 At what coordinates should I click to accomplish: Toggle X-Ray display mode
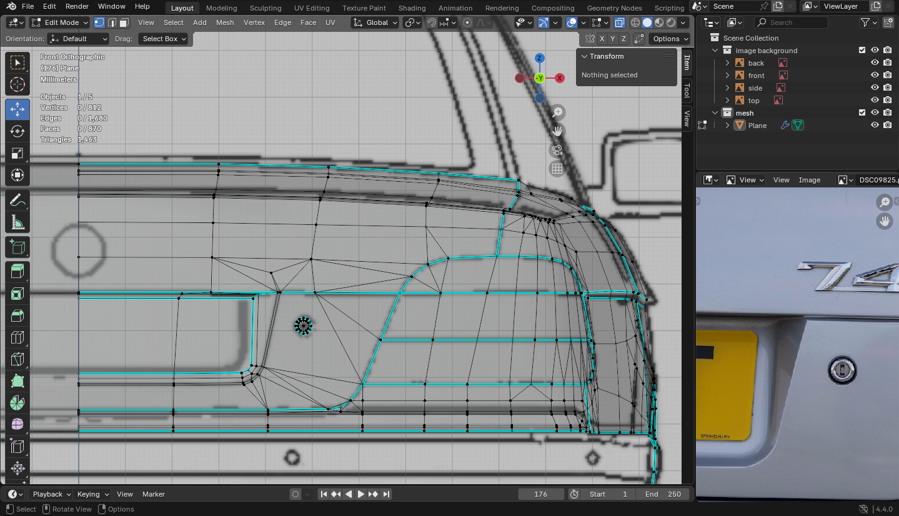tap(619, 22)
